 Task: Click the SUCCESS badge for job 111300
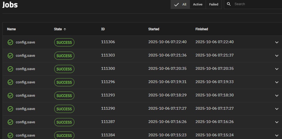click(64, 69)
